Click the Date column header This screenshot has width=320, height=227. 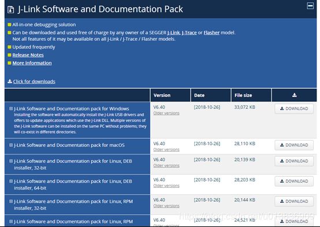click(211, 95)
